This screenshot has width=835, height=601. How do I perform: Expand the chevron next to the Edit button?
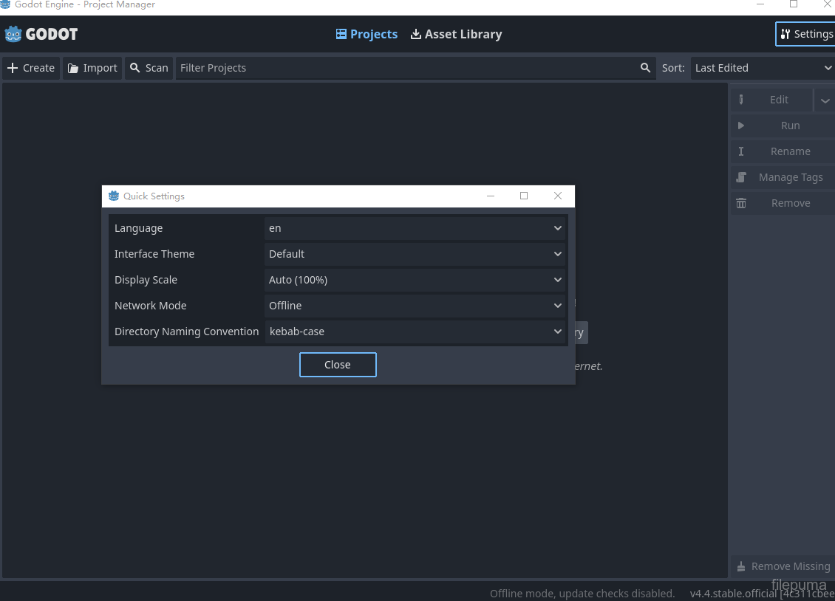pos(825,100)
